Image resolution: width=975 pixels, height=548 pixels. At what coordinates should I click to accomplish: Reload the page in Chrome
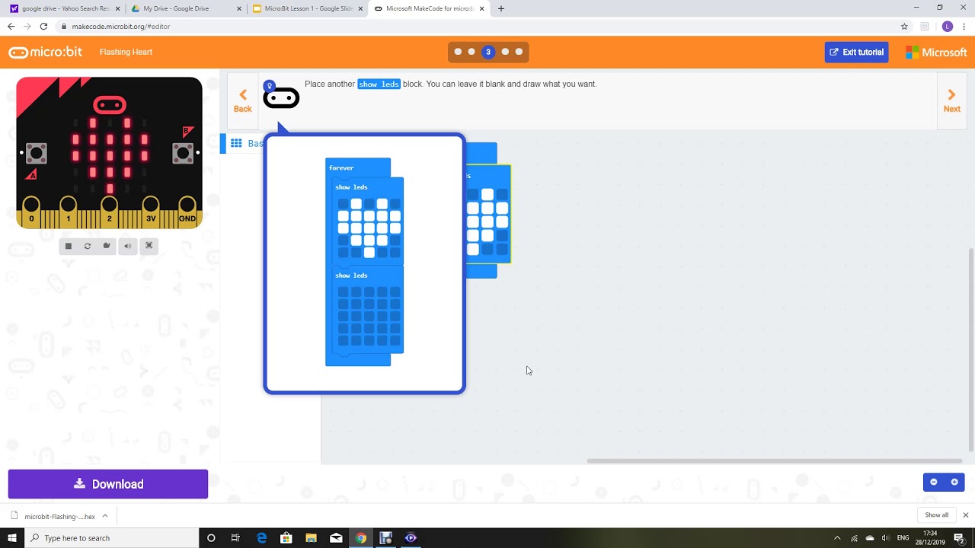[43, 26]
